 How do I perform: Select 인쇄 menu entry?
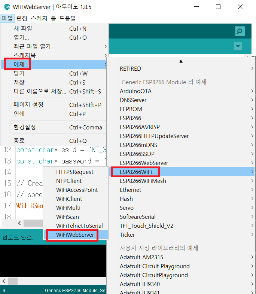[x=54, y=114]
